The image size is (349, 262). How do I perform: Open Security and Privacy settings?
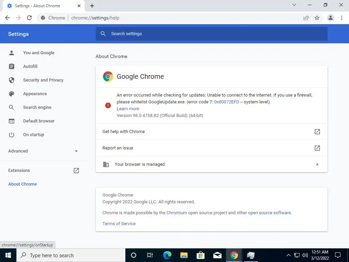[x=43, y=80]
